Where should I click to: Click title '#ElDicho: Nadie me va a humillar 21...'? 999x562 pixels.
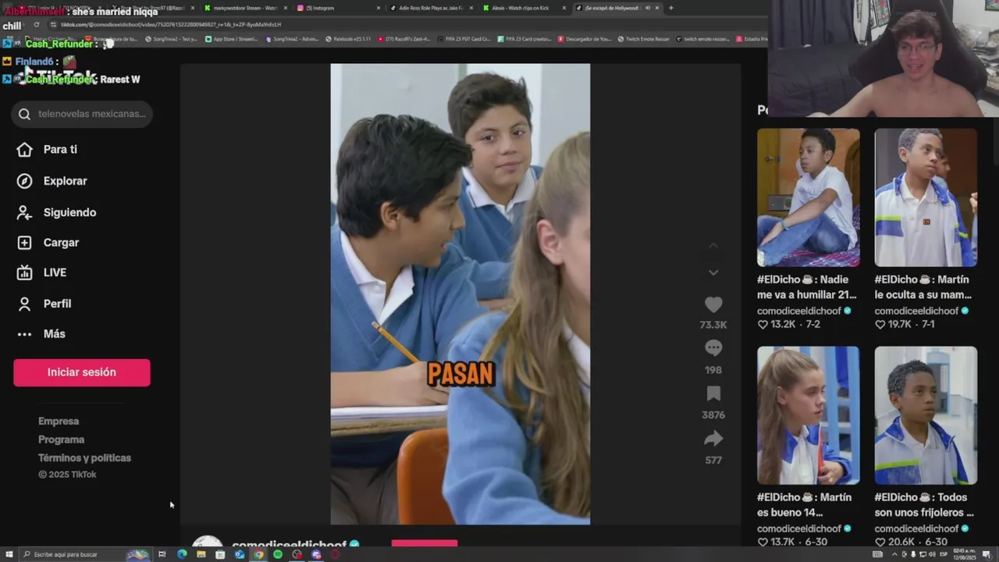tap(807, 287)
